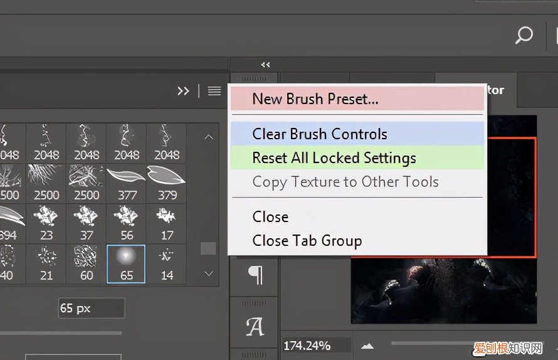The height and width of the screenshot is (360, 558).
Task: Click the zoom out mountain icon
Action: click(368, 346)
